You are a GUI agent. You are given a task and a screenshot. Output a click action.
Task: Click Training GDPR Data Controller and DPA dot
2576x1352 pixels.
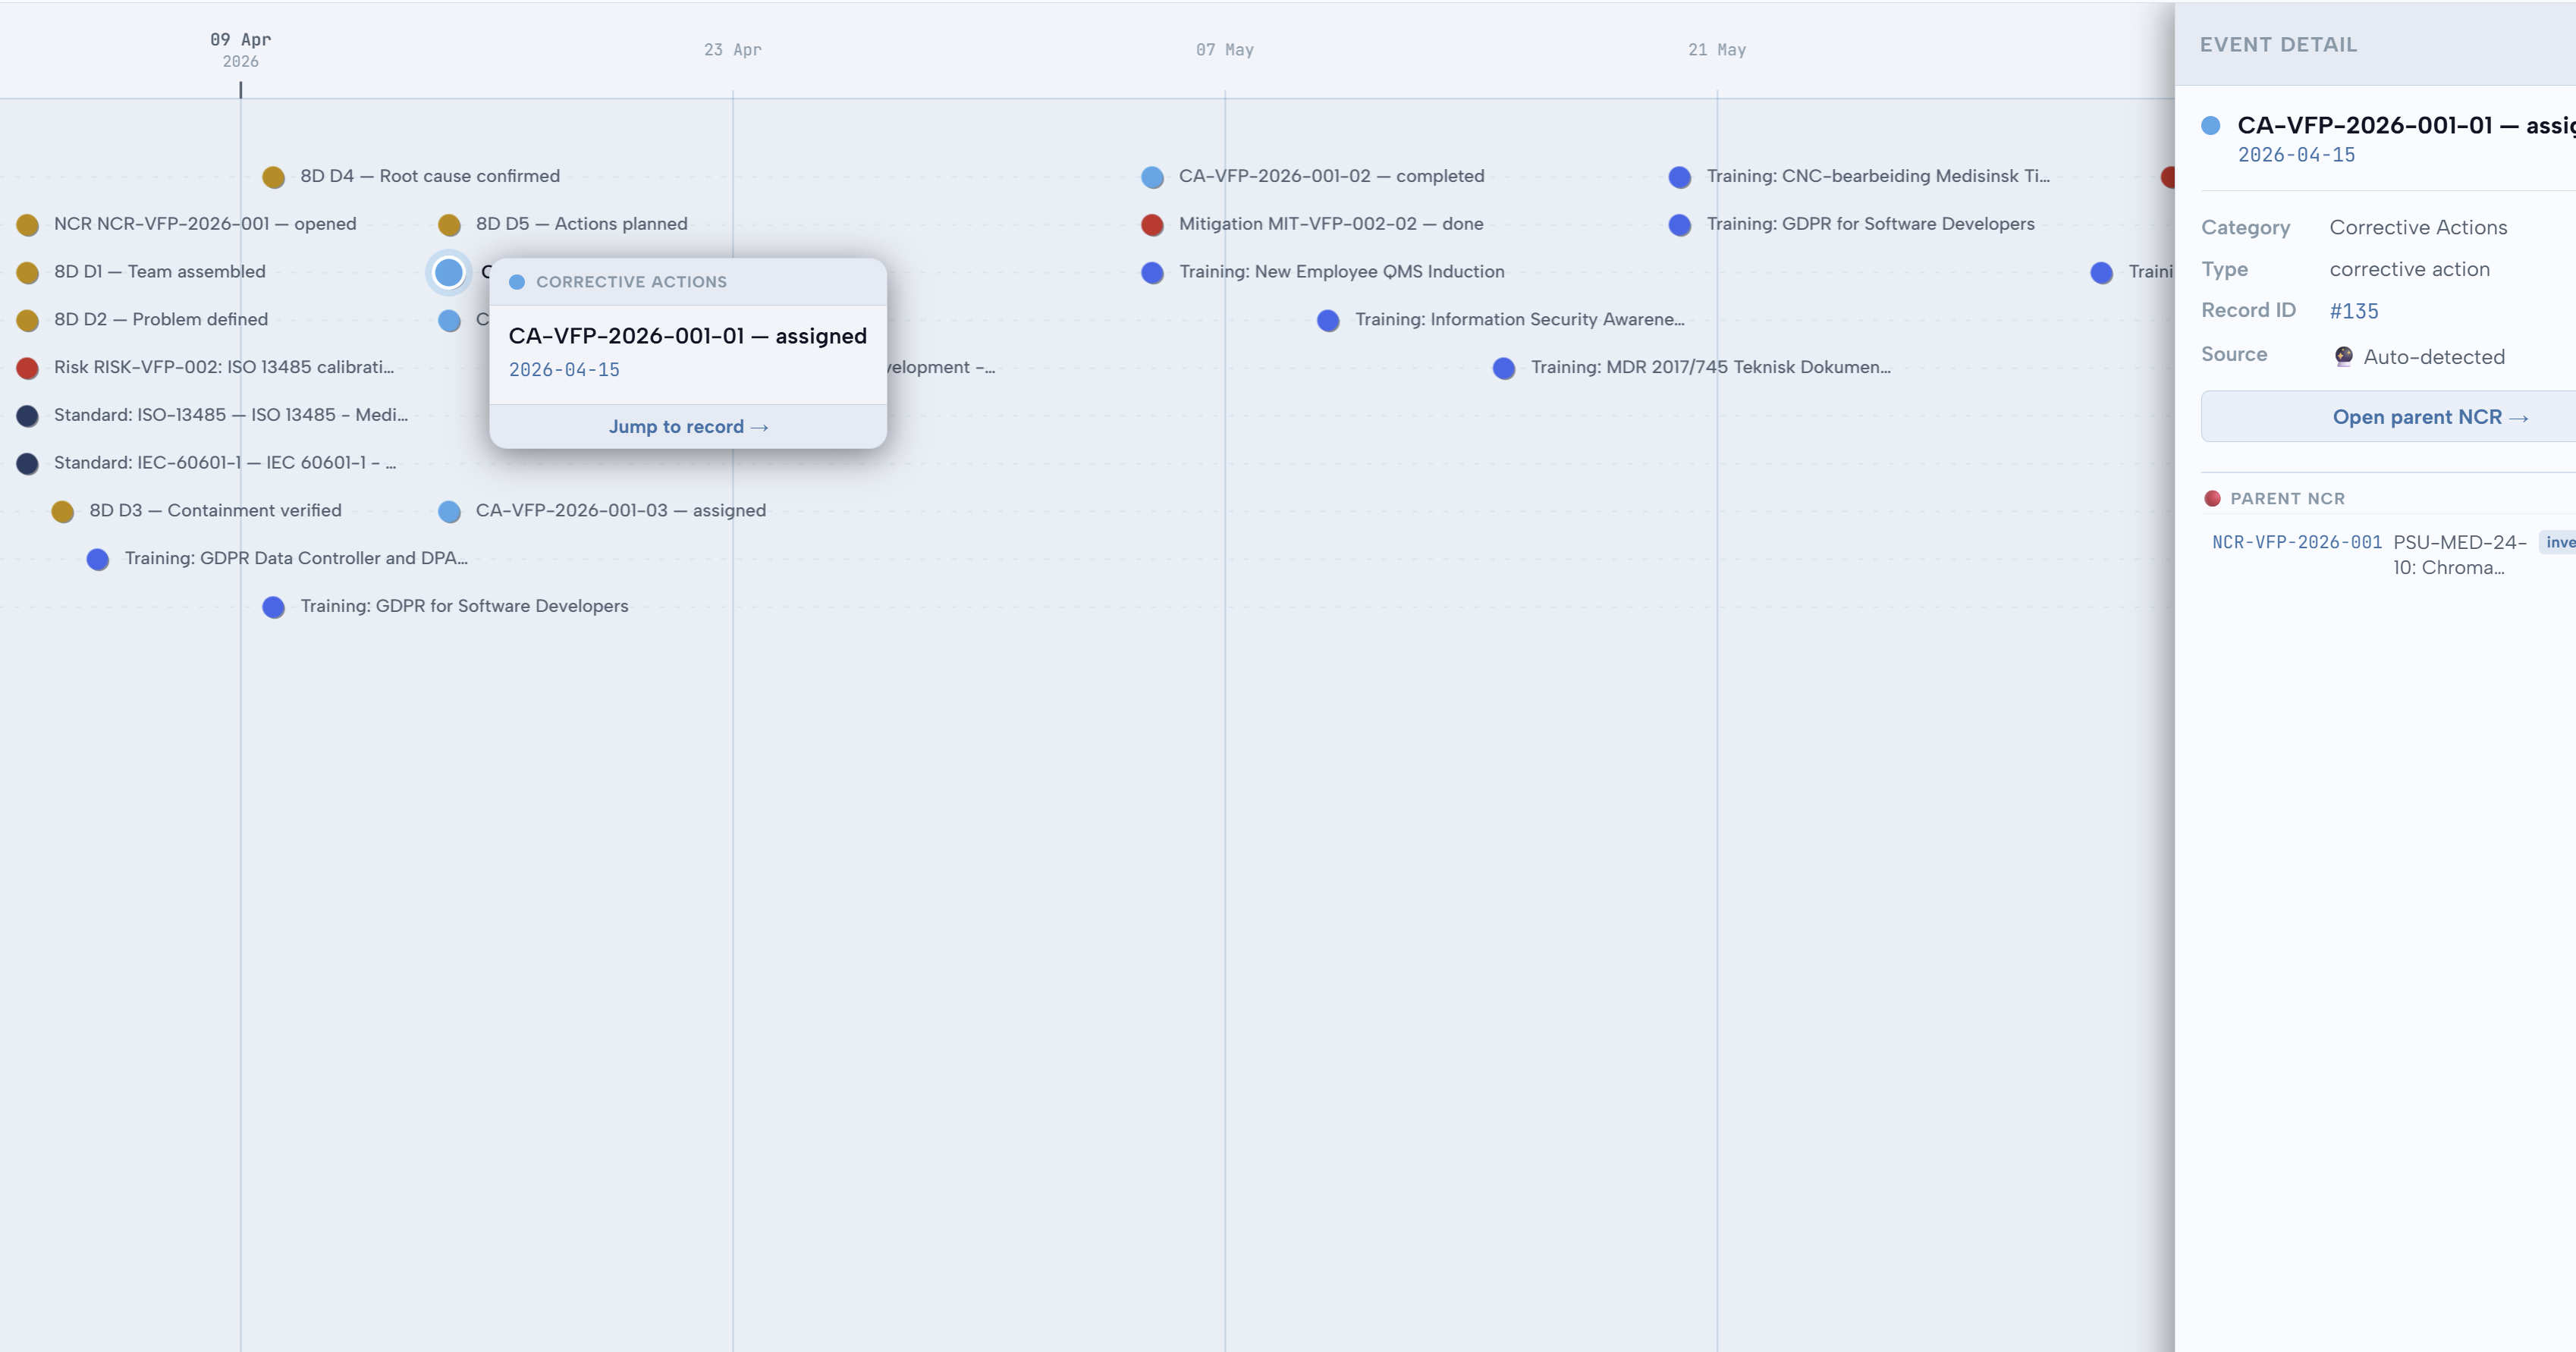pos(98,559)
